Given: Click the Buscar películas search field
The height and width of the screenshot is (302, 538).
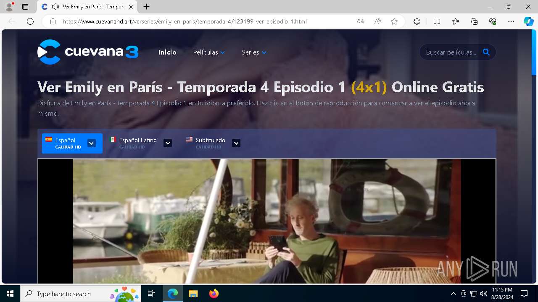Looking at the screenshot, I should 451,52.
